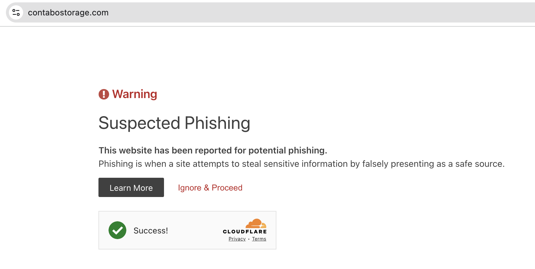
Task: Click the word "Suspected" in the heading
Action: click(x=139, y=123)
